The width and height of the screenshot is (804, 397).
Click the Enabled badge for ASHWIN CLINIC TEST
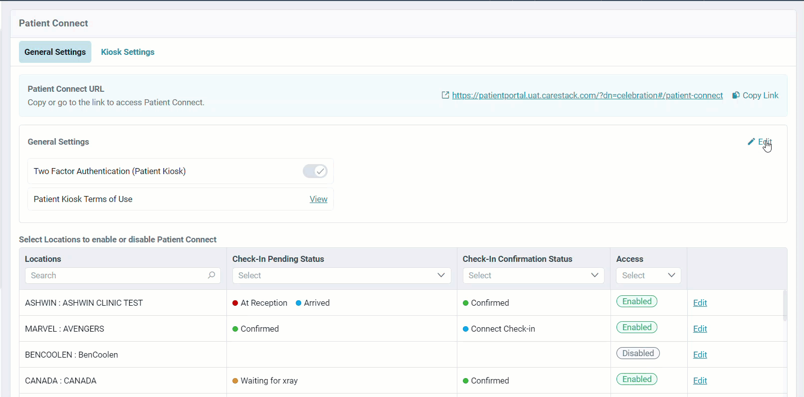pyautogui.click(x=636, y=301)
